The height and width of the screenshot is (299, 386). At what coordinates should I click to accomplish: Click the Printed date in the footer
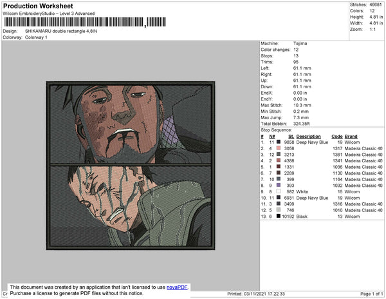coord(256,294)
